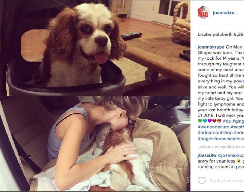Click the Liczba polubień likes count
The width and height of the screenshot is (244, 192).
[x=221, y=35]
